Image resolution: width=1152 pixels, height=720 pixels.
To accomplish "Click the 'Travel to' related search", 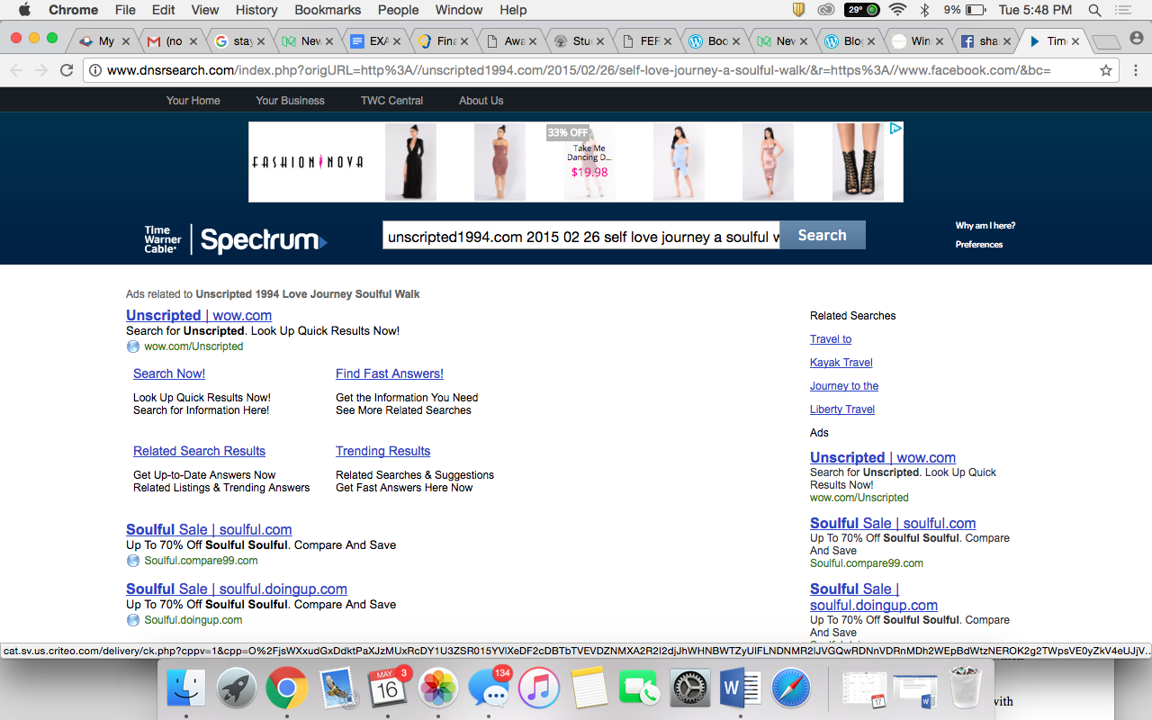I will [831, 339].
